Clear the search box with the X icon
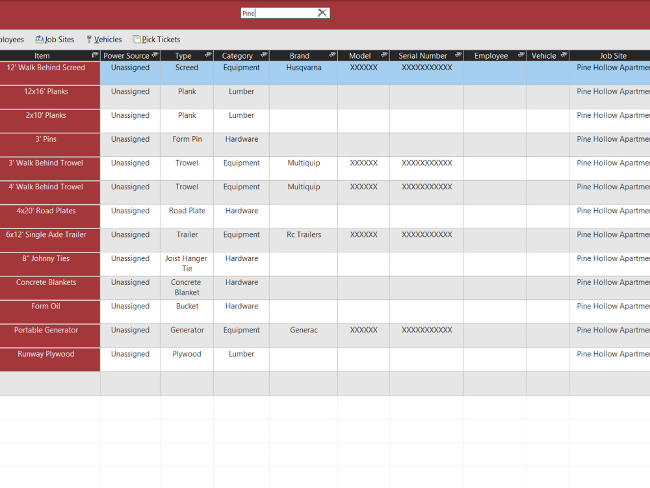 pyautogui.click(x=322, y=13)
